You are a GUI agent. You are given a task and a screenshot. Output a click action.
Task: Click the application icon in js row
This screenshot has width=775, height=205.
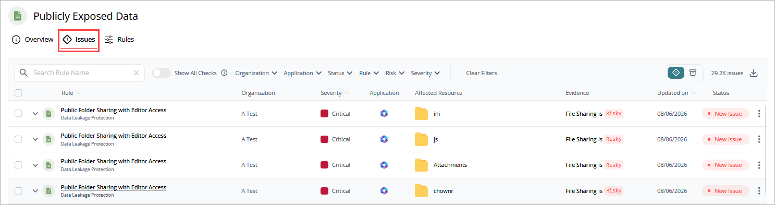tap(384, 139)
